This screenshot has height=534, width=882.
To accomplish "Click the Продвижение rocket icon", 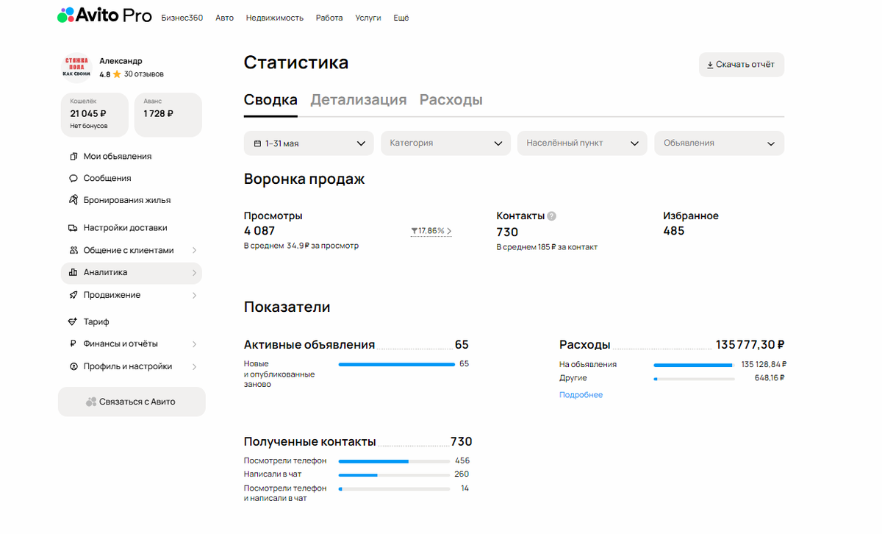I will pos(73,296).
